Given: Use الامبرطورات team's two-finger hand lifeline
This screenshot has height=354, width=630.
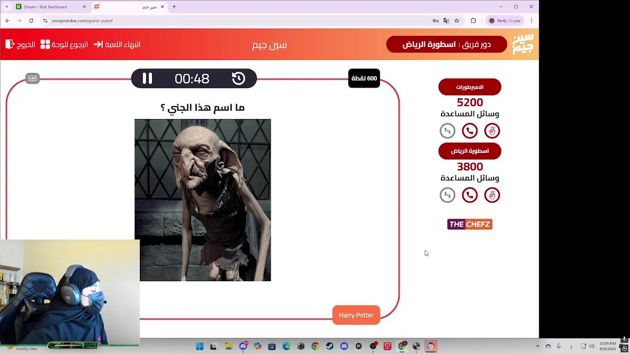Looking at the screenshot, I should pos(492,131).
